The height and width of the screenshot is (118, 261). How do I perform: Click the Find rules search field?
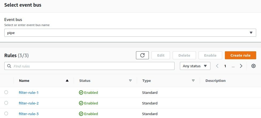tap(91, 66)
